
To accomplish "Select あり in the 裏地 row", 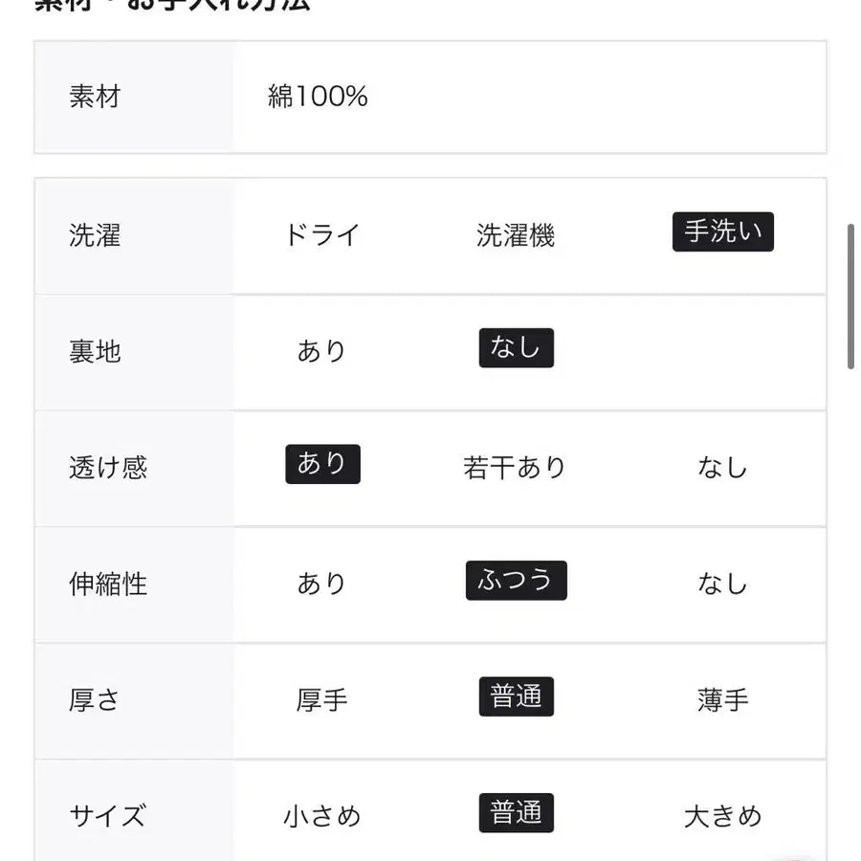I will [x=321, y=351].
